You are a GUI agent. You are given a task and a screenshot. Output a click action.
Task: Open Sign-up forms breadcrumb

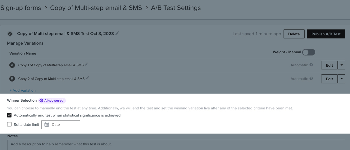(20, 8)
